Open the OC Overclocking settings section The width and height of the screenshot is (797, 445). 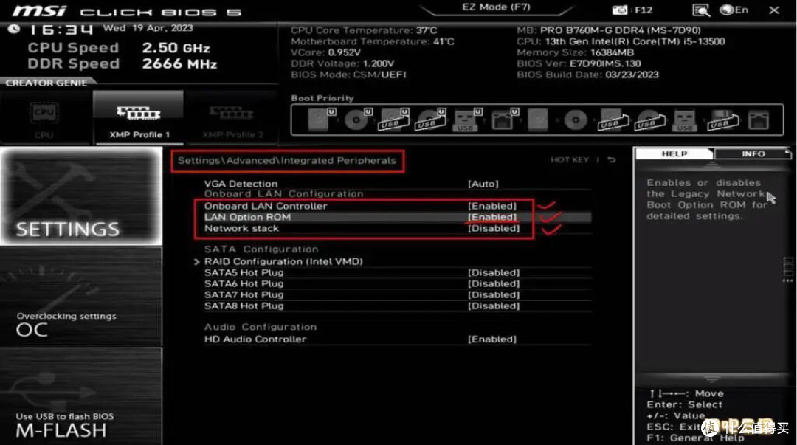(x=81, y=297)
